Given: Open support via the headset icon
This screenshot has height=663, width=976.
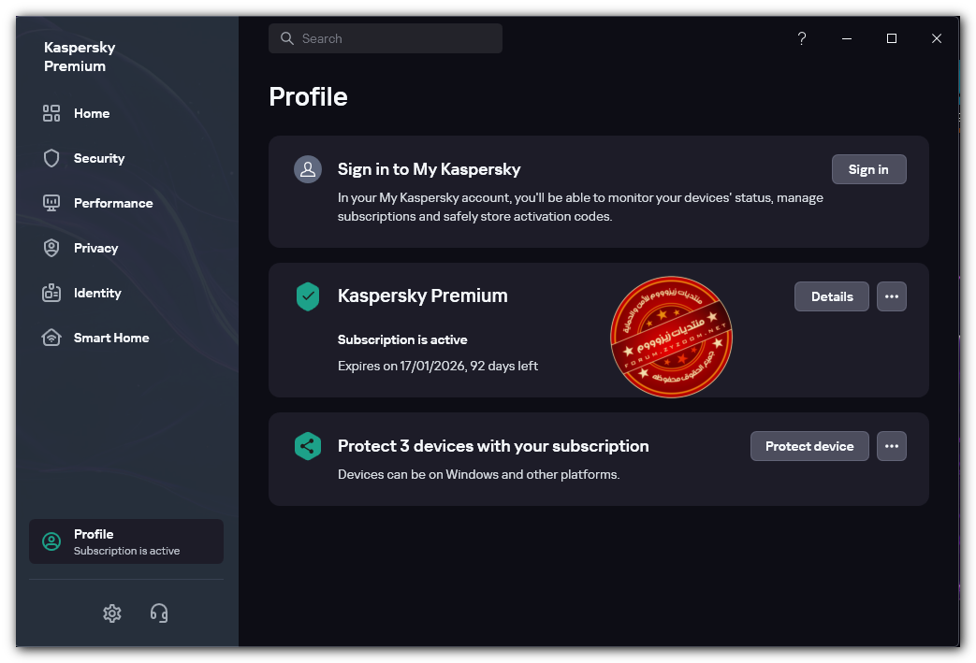Looking at the screenshot, I should (159, 613).
